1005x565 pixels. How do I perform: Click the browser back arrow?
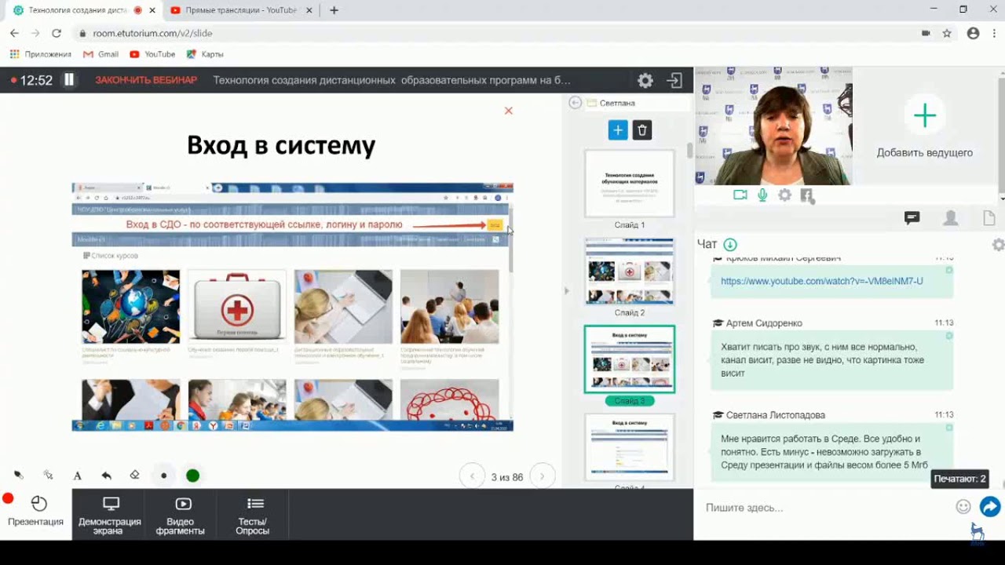(x=14, y=33)
